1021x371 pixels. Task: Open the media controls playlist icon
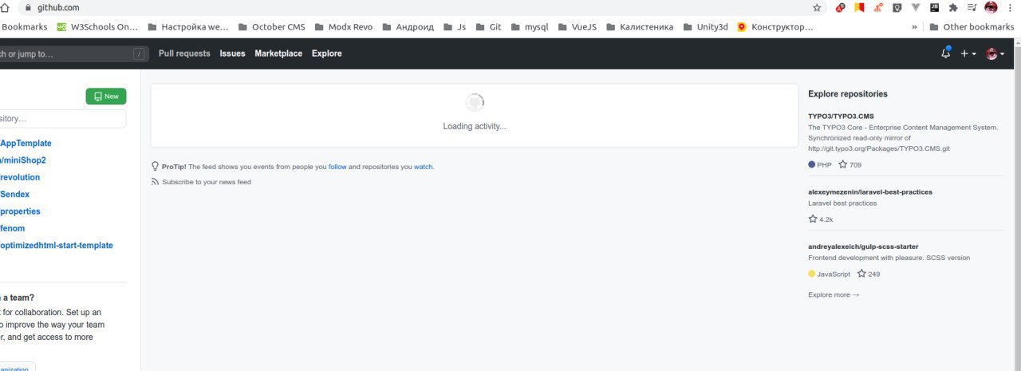(x=972, y=7)
